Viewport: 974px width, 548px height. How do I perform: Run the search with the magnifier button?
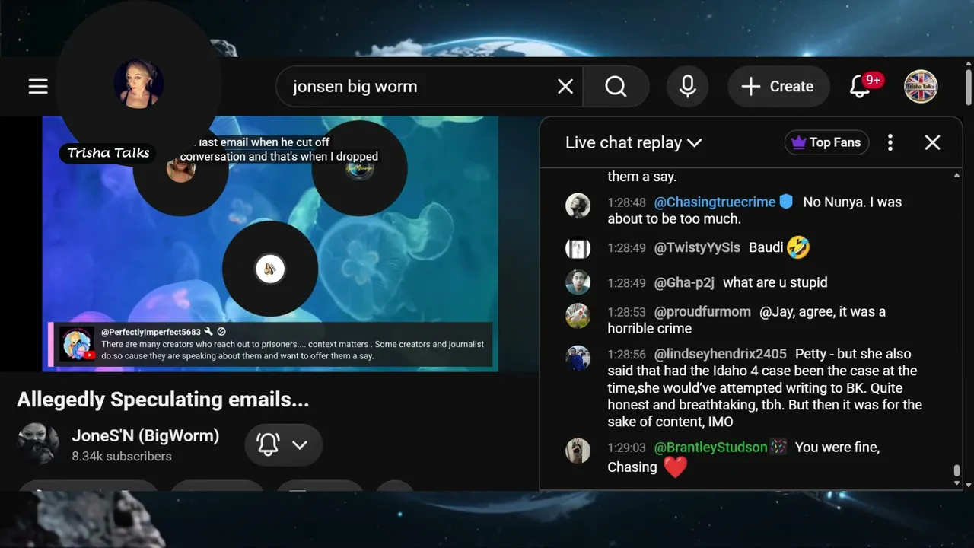(616, 87)
